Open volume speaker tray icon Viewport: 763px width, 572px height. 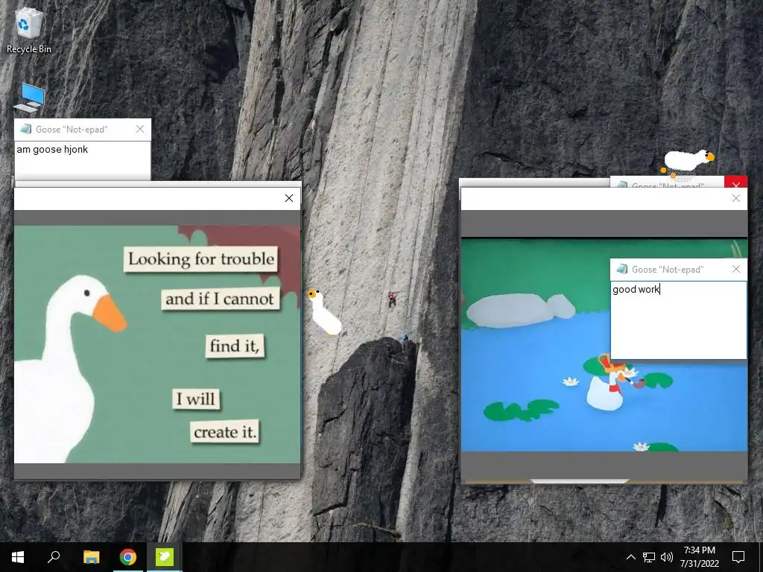[x=667, y=557]
